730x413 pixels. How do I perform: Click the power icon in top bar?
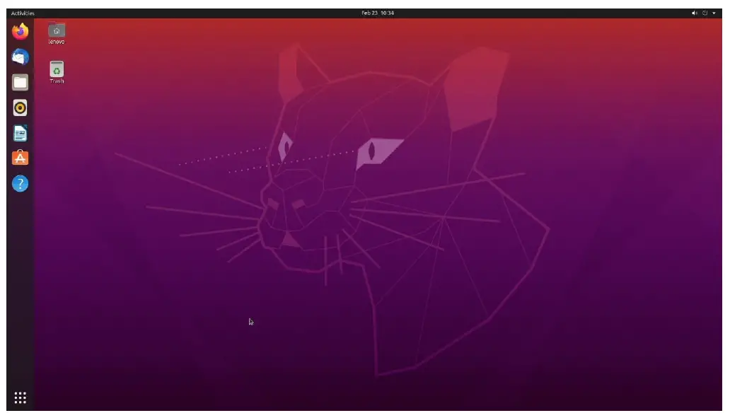coord(705,13)
